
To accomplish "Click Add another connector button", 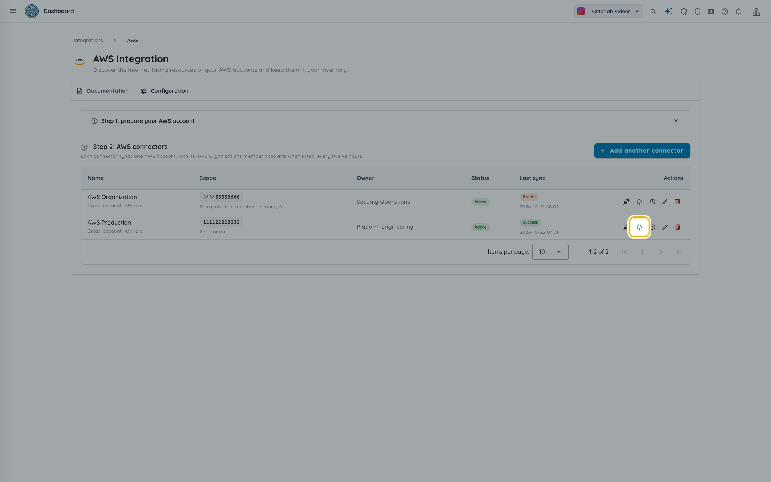I will point(642,151).
